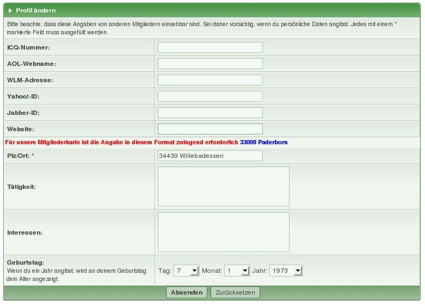This screenshot has height=306, width=425.
Task: Select the WLM-Adresse input box
Action: click(210, 80)
